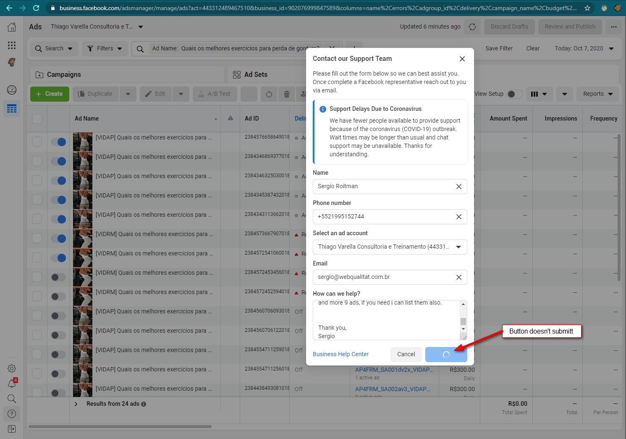The image size is (626, 439).
Task: Click the magnifier icon beside the Ad Name filter
Action: pyautogui.click(x=140, y=49)
